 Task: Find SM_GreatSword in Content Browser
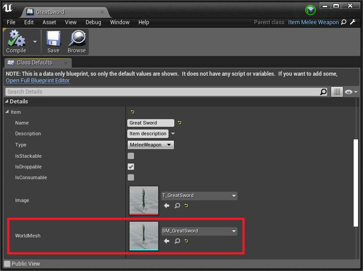(177, 241)
